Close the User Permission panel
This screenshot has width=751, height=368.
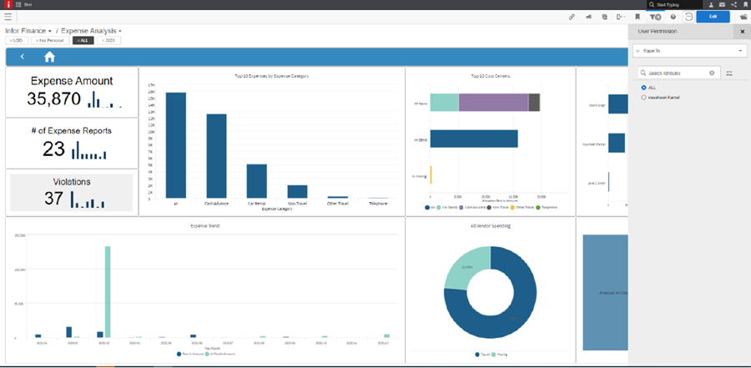tap(742, 32)
